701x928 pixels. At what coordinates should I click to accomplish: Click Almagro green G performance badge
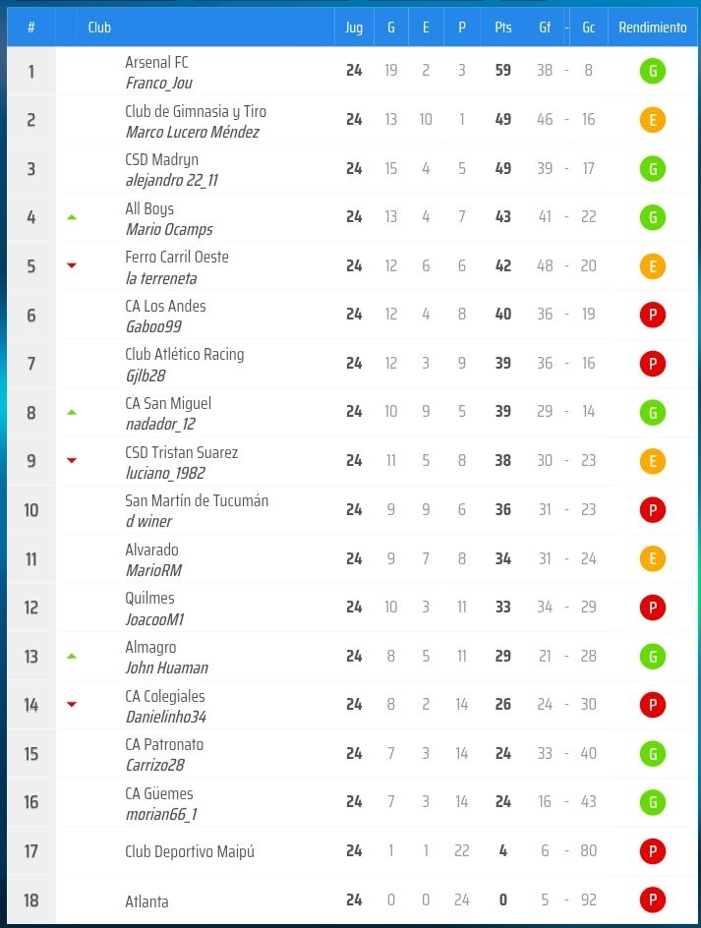[651, 656]
